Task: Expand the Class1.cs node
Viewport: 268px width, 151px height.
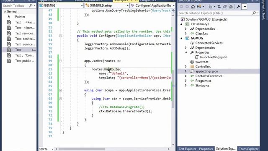Action: click(186, 34)
